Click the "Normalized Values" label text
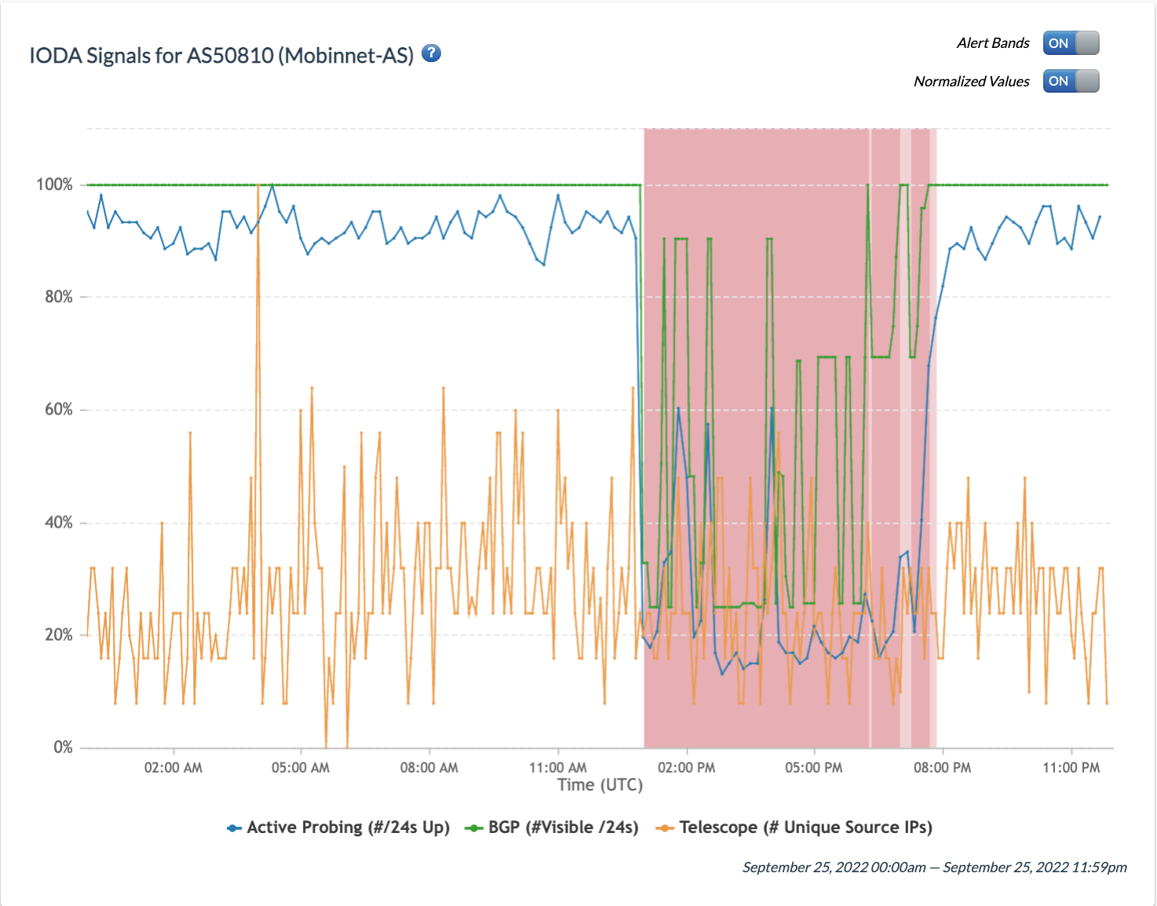The image size is (1157, 906). point(971,82)
